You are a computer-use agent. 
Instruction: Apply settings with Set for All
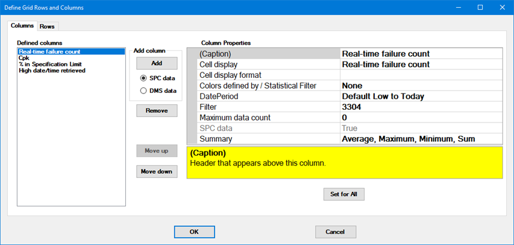tap(343, 194)
